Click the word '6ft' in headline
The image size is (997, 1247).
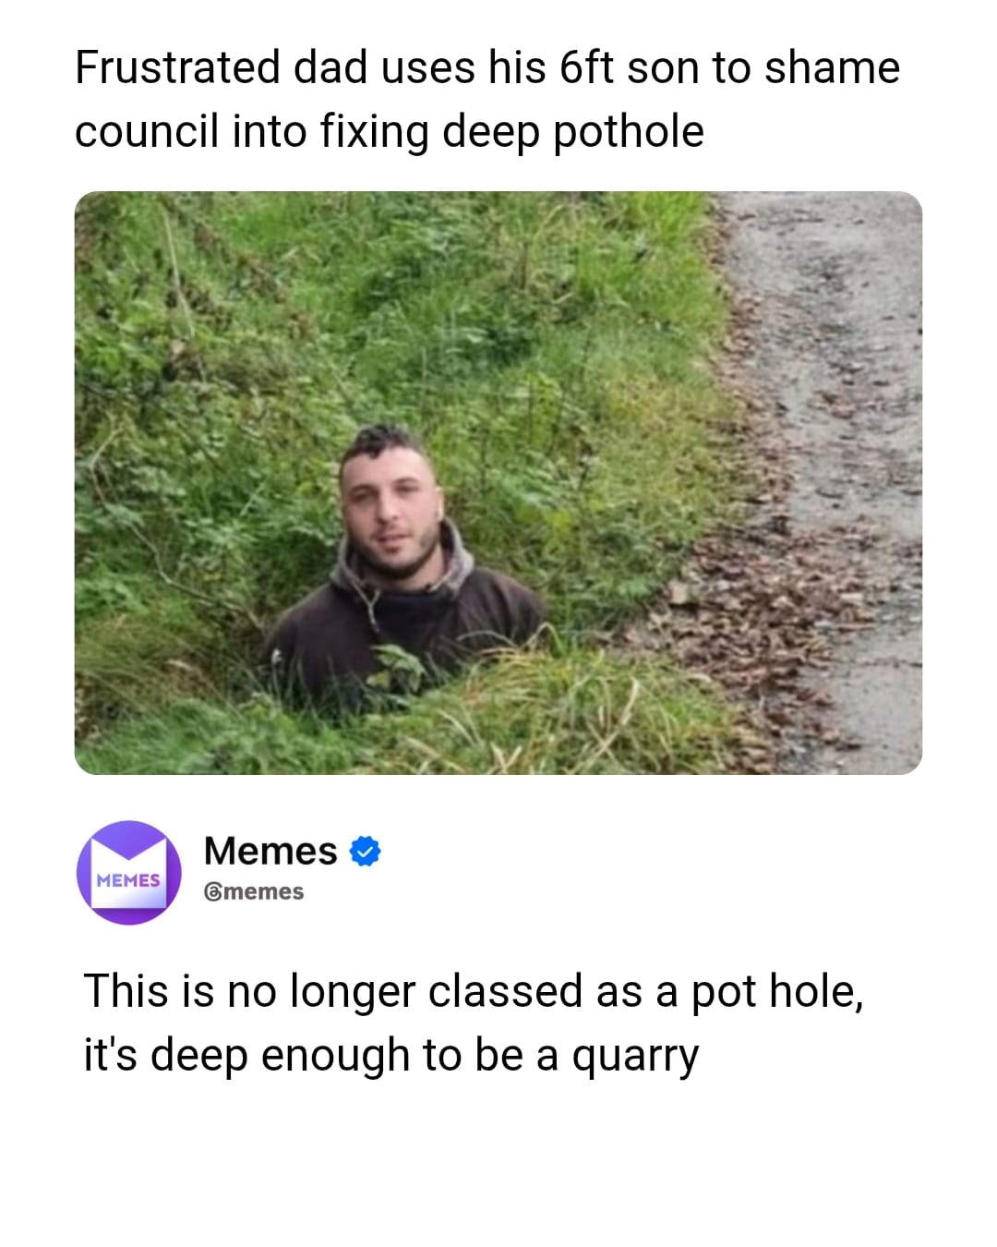[587, 67]
